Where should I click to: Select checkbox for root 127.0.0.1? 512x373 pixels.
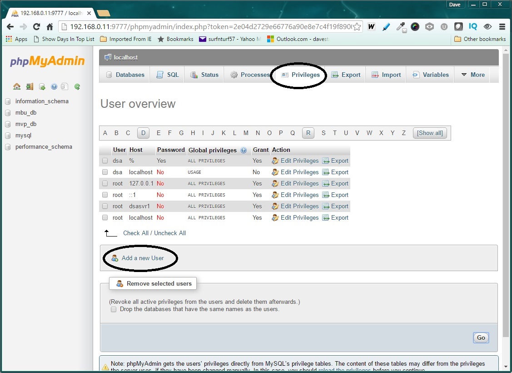tap(105, 183)
